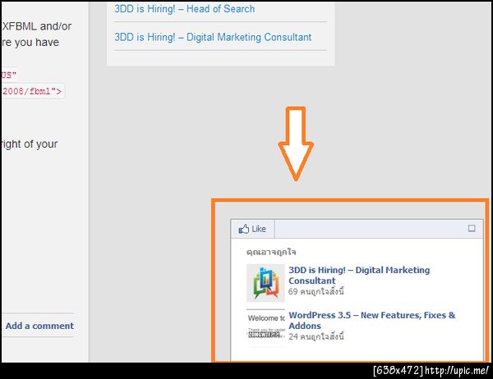Click the '2008/fbml">' code snippet
The width and height of the screenshot is (493, 379).
(32, 91)
